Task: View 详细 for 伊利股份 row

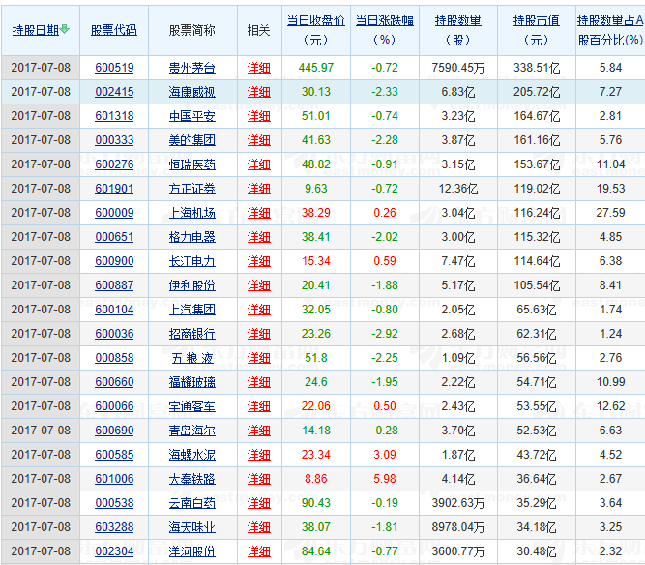Action: [259, 285]
